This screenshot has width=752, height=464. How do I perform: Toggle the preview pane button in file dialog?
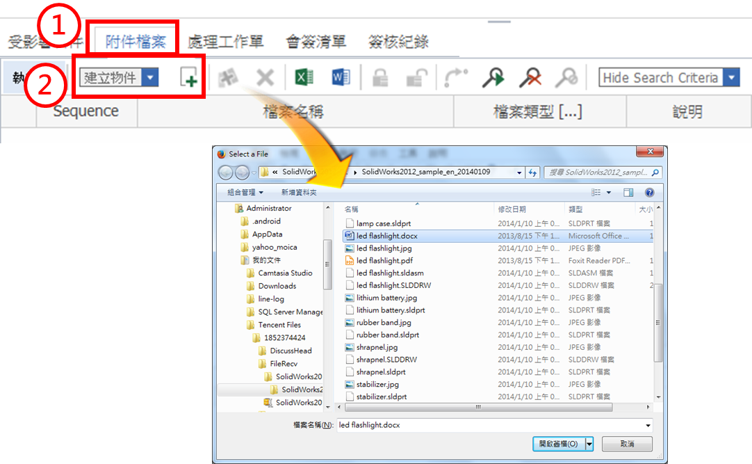[628, 193]
